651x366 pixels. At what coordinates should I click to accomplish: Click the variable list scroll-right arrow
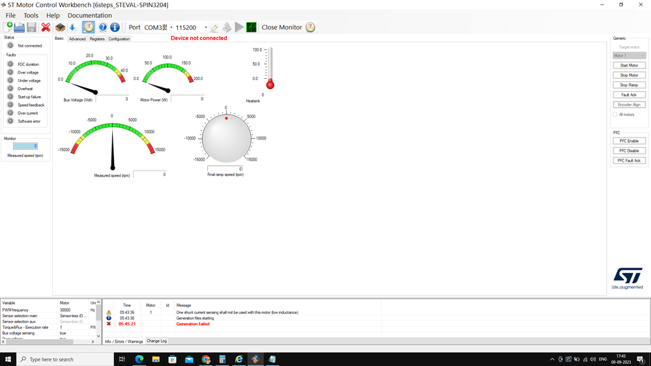(93, 341)
